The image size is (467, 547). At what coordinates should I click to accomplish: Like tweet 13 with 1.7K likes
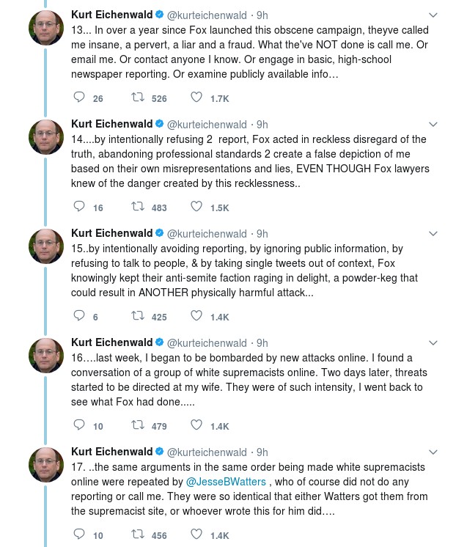point(196,98)
